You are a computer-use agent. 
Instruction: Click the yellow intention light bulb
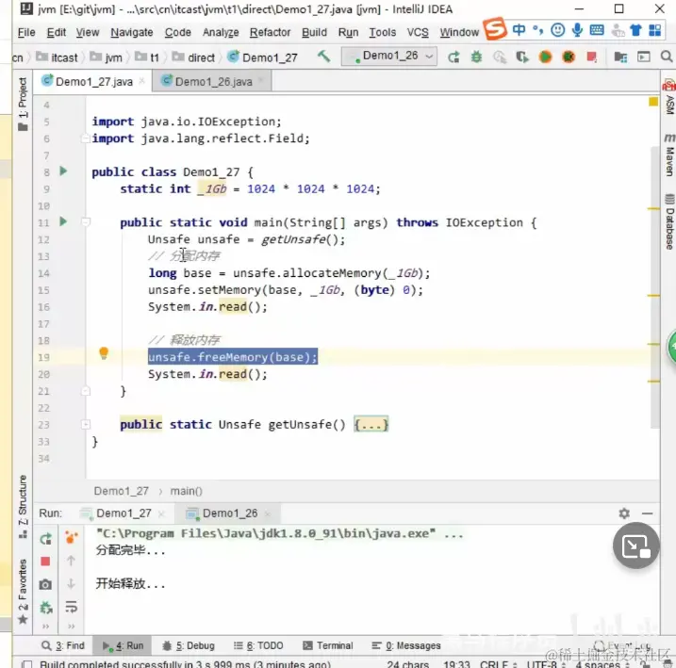tap(104, 353)
